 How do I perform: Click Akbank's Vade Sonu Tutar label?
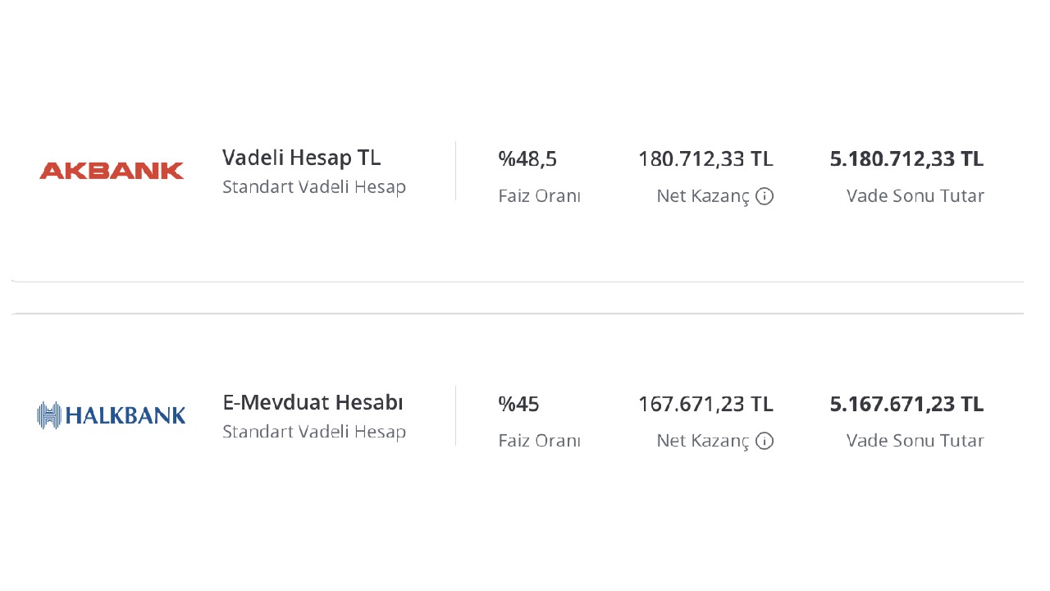tap(915, 196)
